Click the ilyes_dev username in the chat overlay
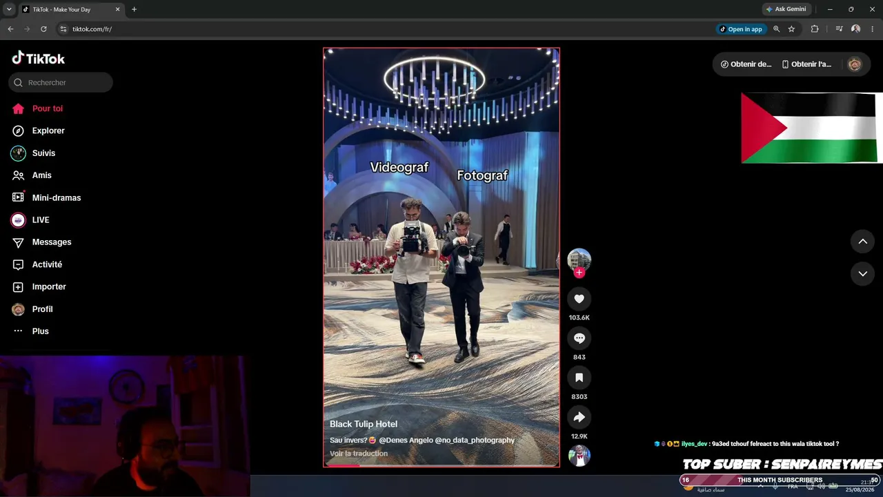The width and height of the screenshot is (883, 497). tap(694, 444)
